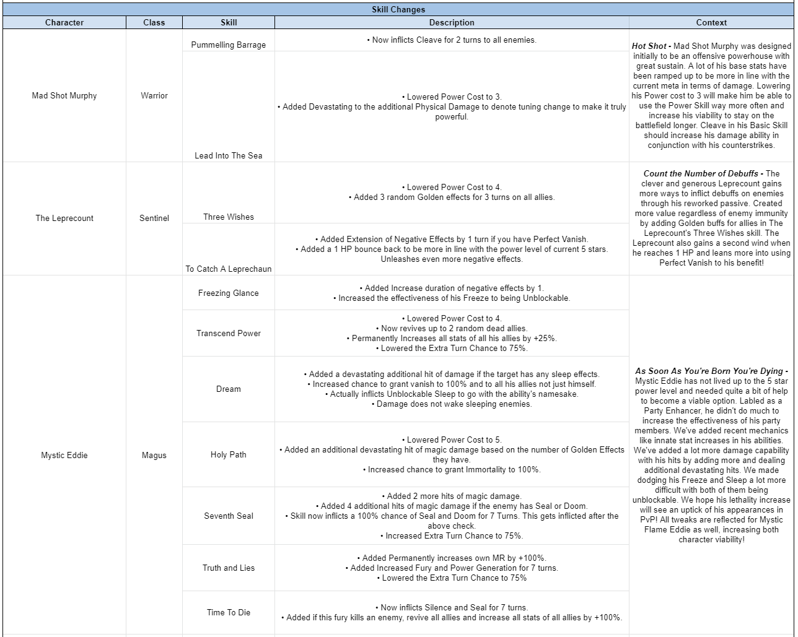Image resolution: width=798 pixels, height=637 pixels.
Task: Click The Leprecount character cell
Action: point(64,218)
